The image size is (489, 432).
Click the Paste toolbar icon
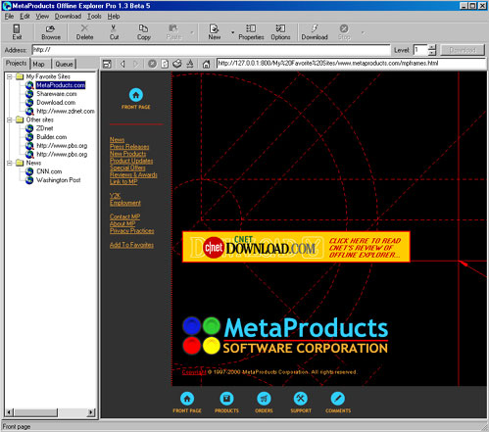point(173,32)
